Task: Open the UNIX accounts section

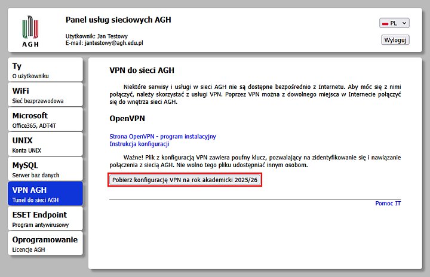Action: coord(45,144)
